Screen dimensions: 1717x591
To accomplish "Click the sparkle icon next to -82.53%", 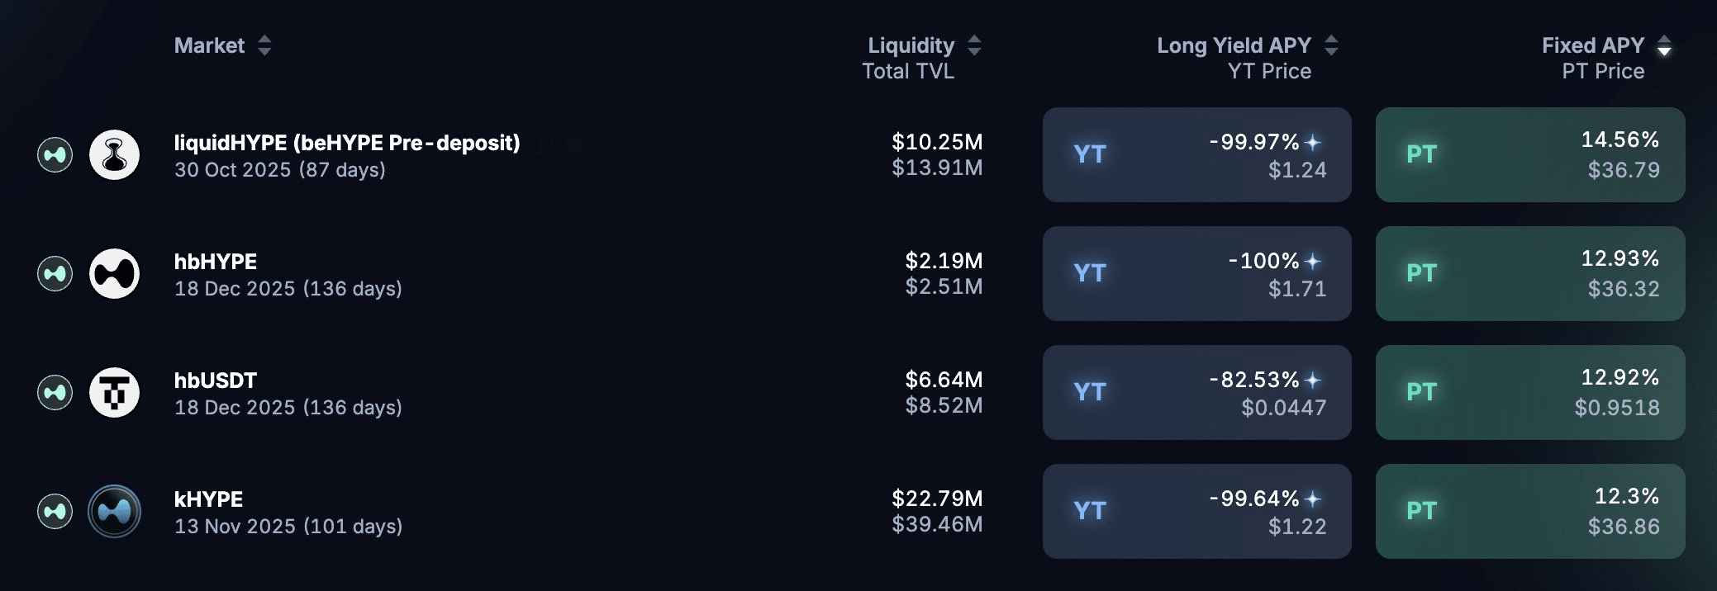I will tap(1313, 381).
